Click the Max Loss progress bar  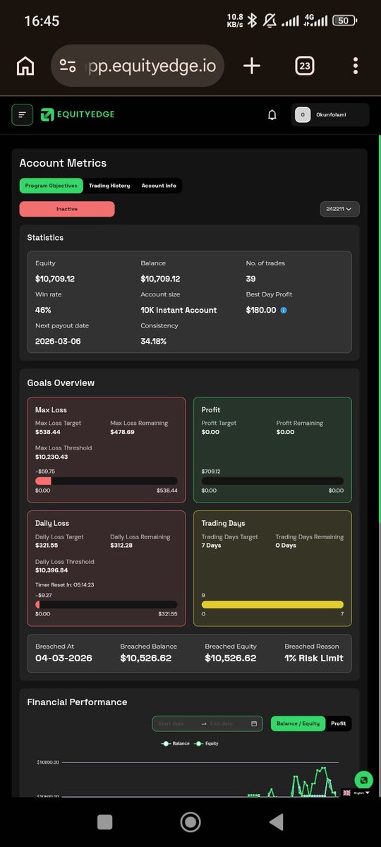click(x=107, y=481)
